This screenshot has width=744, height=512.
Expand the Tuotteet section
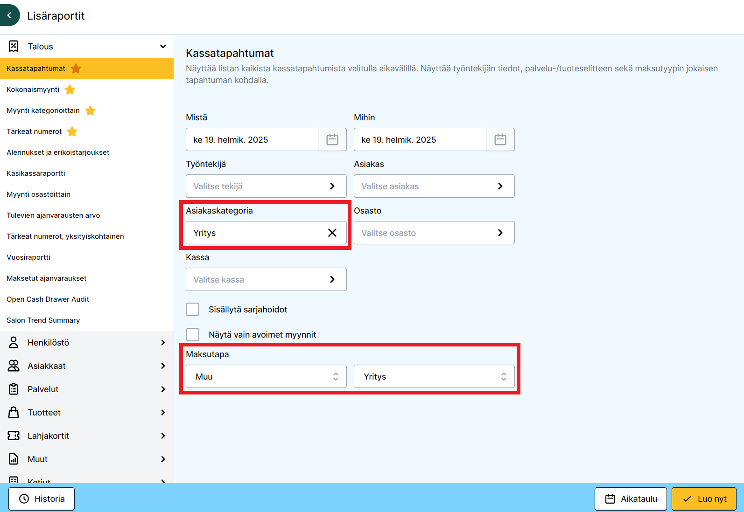(163, 412)
